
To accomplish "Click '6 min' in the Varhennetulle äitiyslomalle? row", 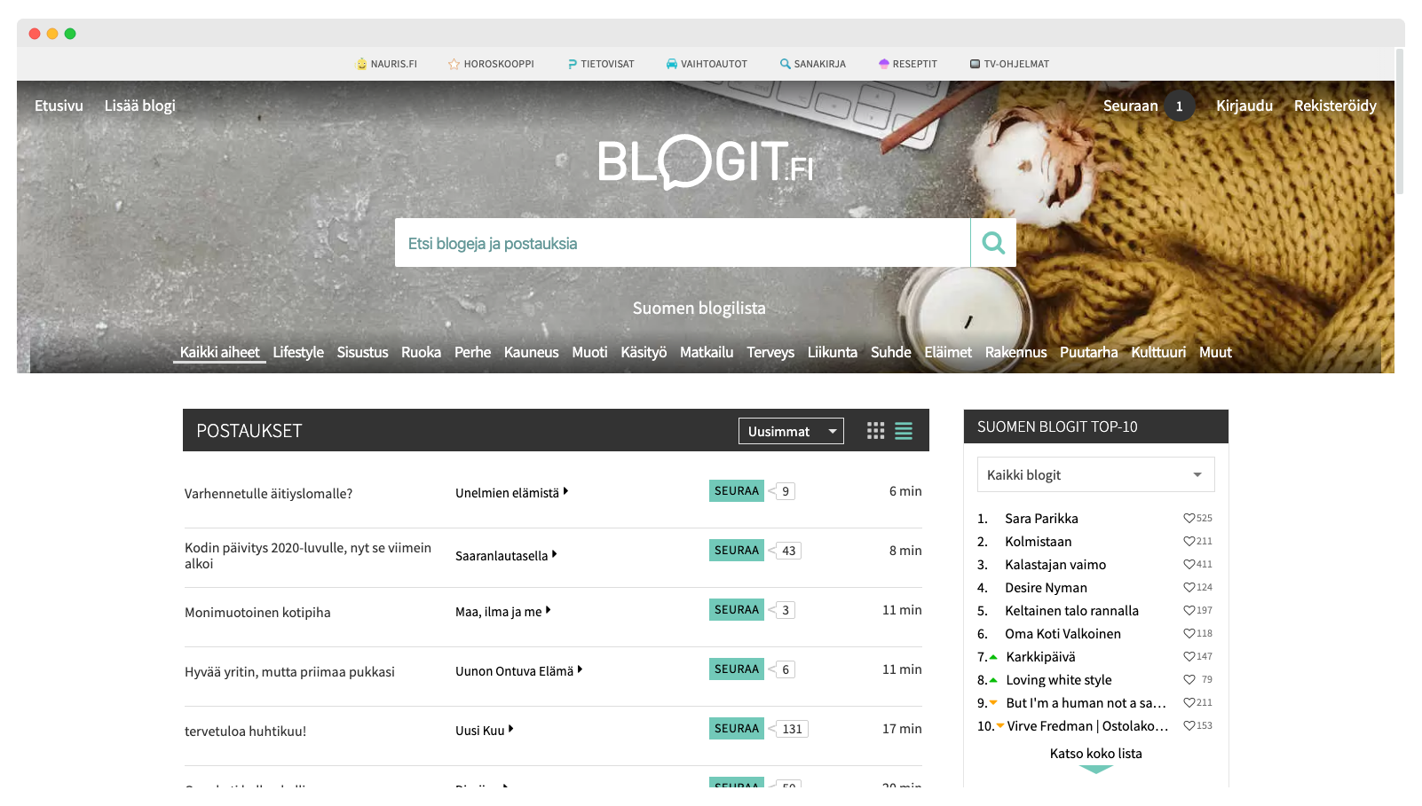I will (905, 491).
